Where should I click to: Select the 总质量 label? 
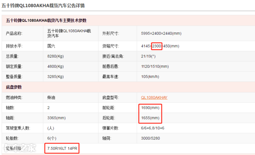point(12,56)
